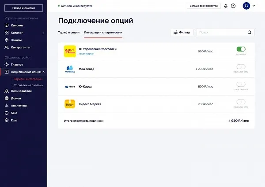This screenshot has height=187, width=265.
Task: Open the profile dropdown arrow
Action: 254,6
